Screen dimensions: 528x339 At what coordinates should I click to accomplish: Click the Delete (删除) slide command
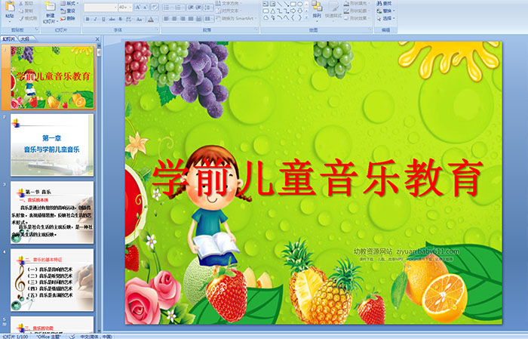click(x=68, y=18)
